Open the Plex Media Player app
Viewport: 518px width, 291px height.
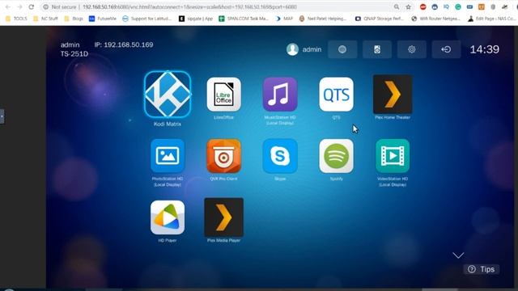coord(223,217)
